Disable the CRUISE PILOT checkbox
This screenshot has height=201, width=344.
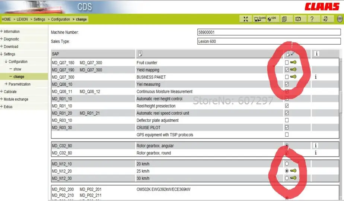(287, 127)
